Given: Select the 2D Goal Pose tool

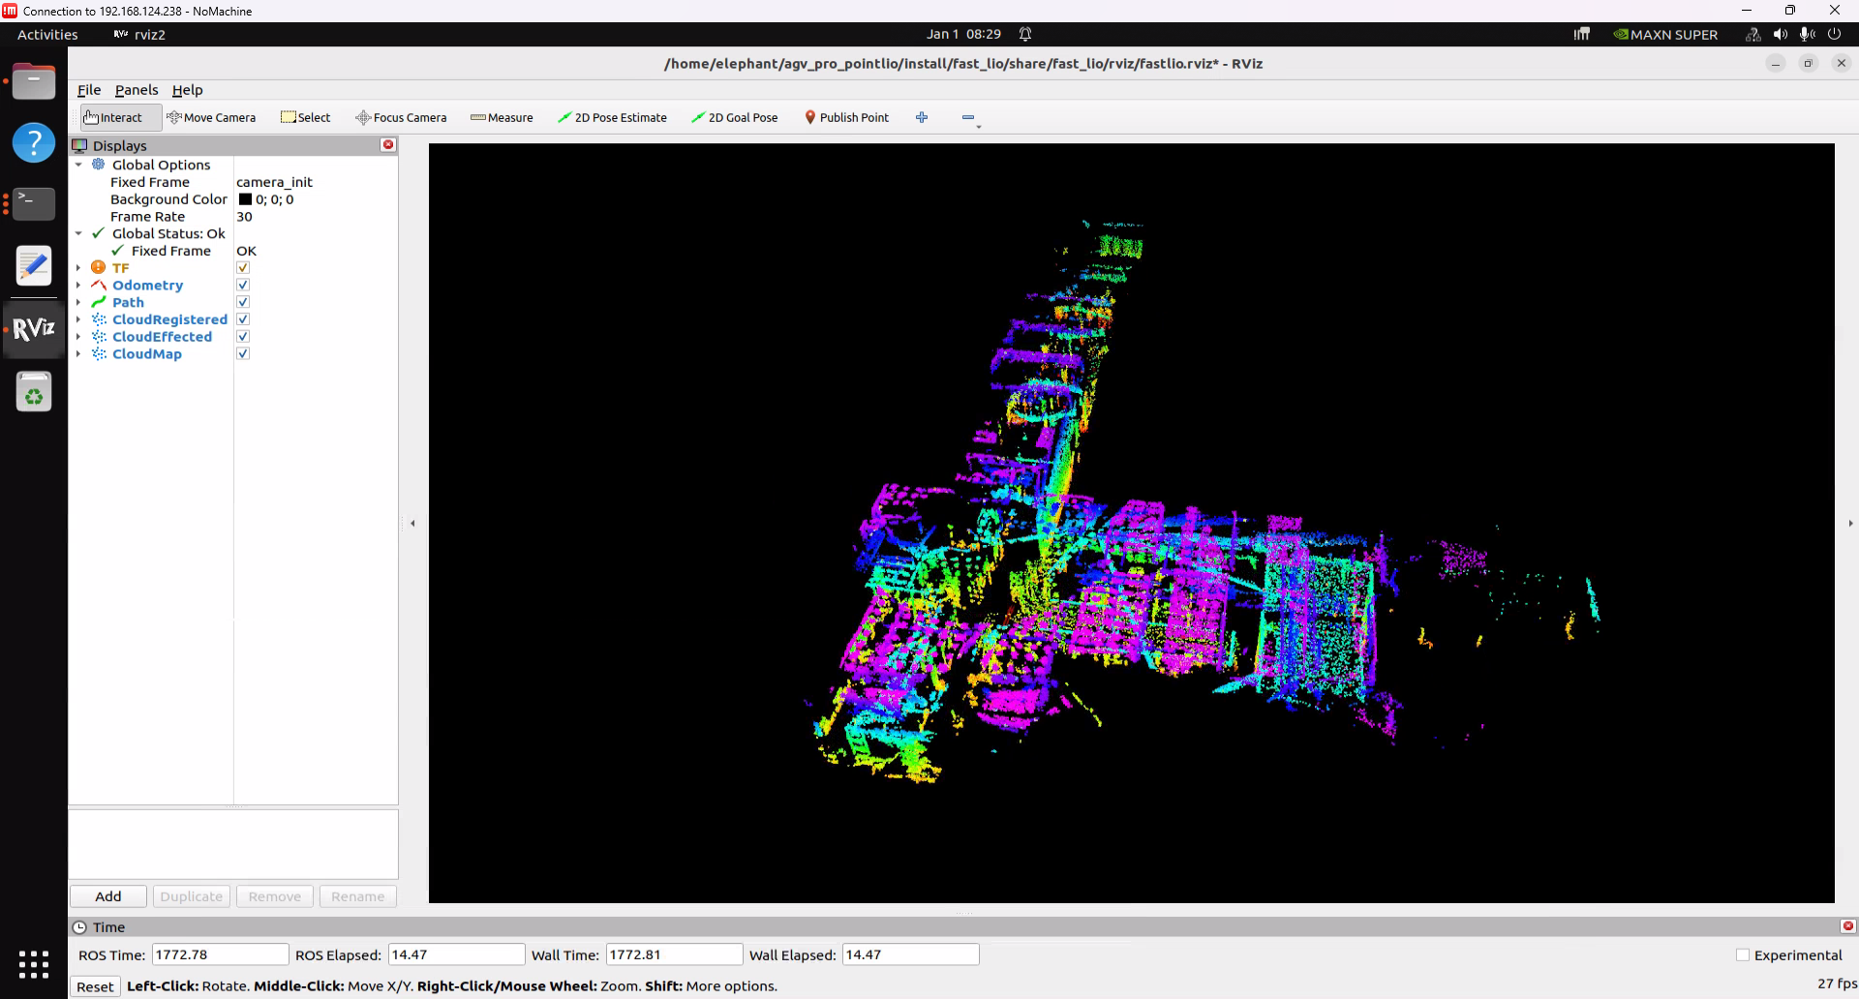Looking at the screenshot, I should tap(734, 117).
